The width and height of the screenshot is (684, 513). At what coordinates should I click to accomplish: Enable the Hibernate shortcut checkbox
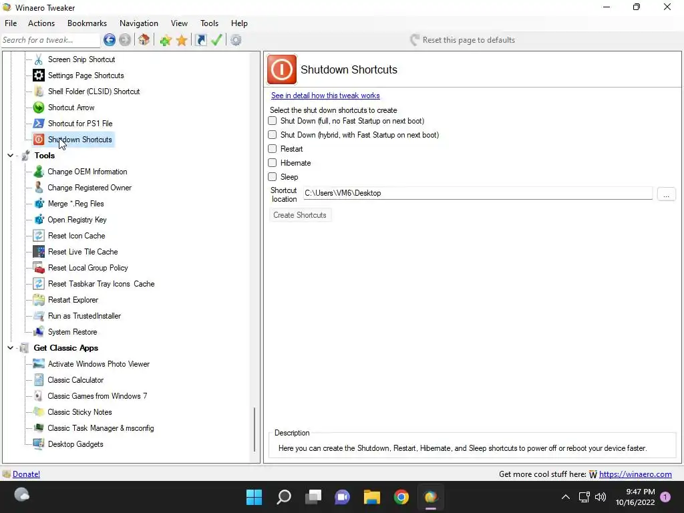point(273,163)
